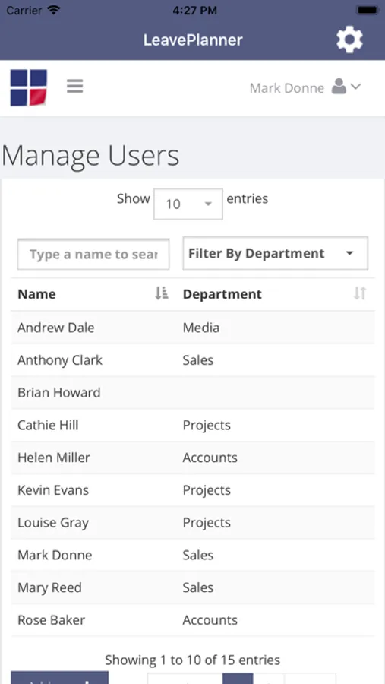This screenshot has height=684, width=385.
Task: Focus the Type a name to search field
Action: pyautogui.click(x=93, y=254)
